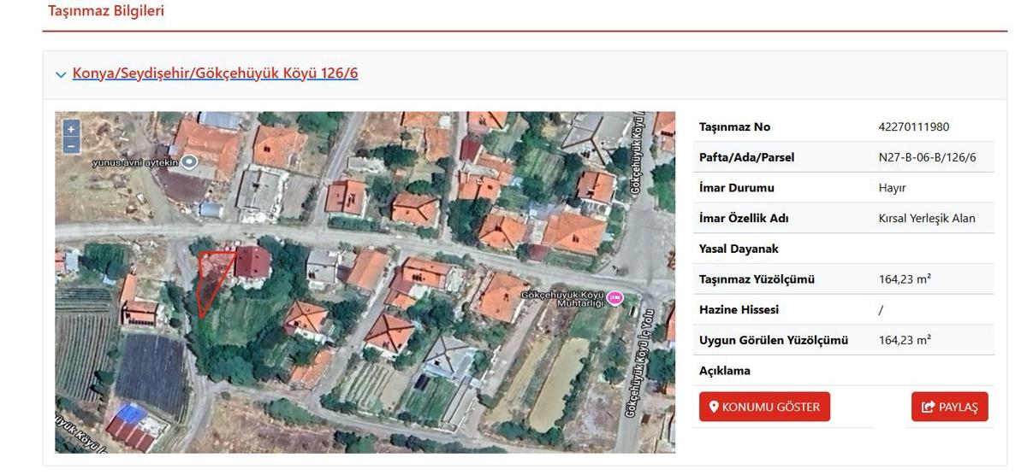This screenshot has width=1027, height=475.
Task: Click the Kırsal Yerleşik Alan value
Action: click(927, 219)
